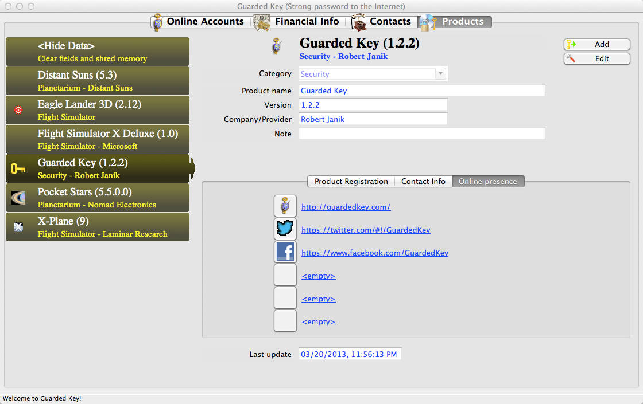Click the gold key icon in Guarded Key row

(x=18, y=168)
